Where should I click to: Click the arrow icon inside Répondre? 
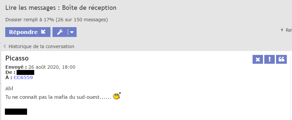pyautogui.click(x=43, y=32)
